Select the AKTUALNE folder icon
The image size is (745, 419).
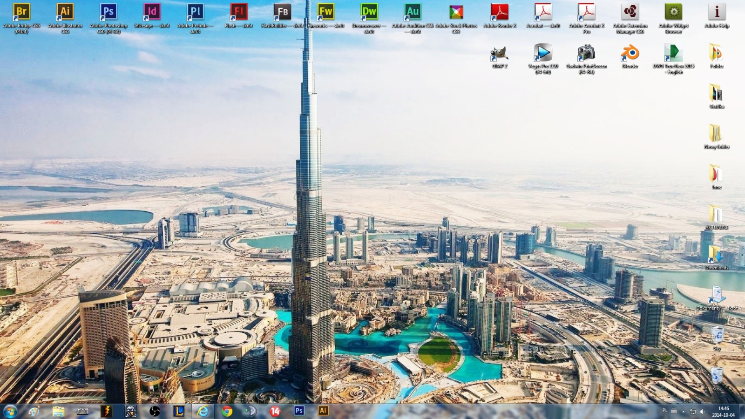click(717, 217)
